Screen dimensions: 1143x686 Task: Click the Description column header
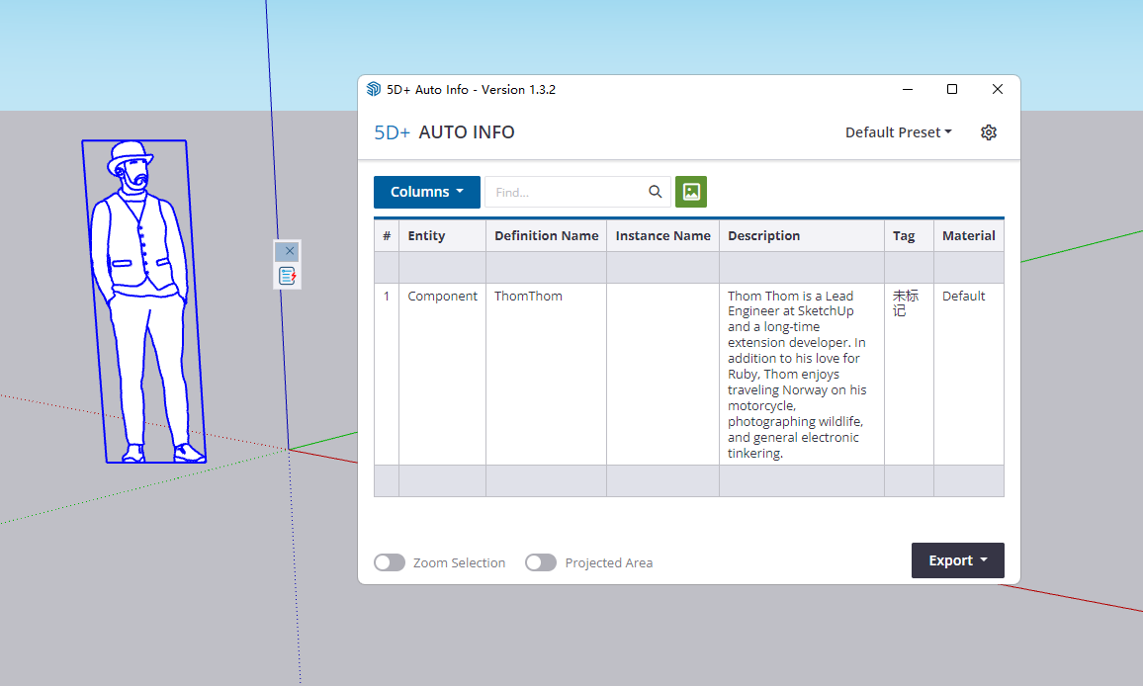click(763, 235)
